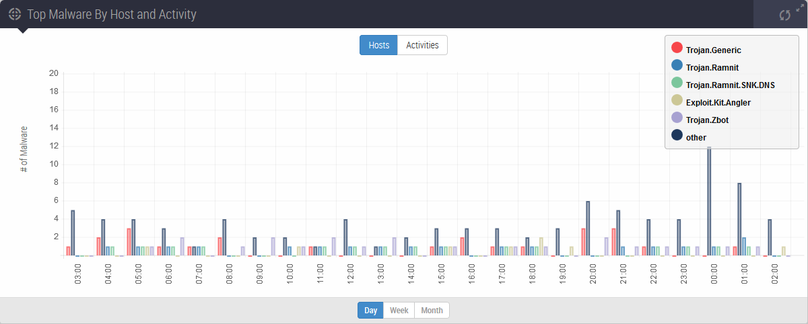Switch to the Hosts view

coord(378,45)
